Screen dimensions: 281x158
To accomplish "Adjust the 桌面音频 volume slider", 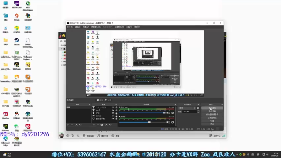I will tap(142, 122).
